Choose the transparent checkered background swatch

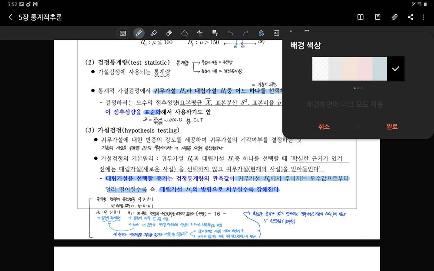(321, 69)
